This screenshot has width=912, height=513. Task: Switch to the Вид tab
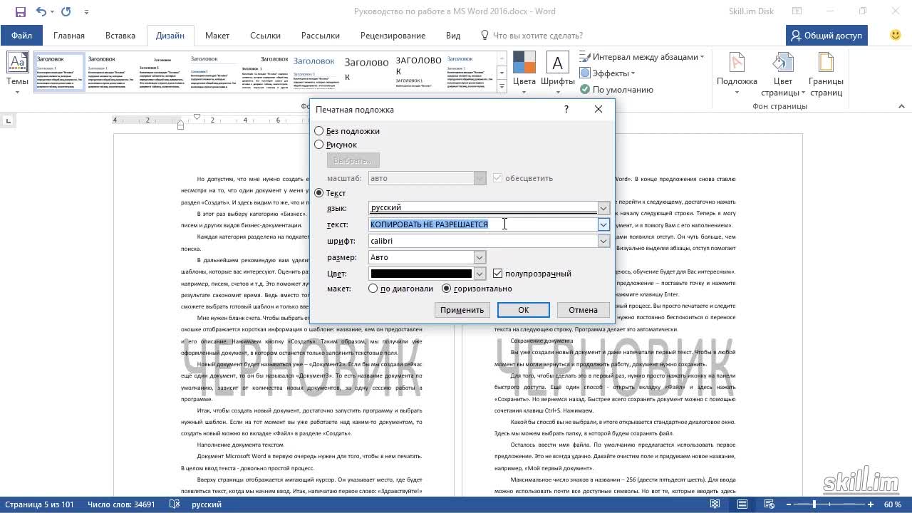coord(453,36)
